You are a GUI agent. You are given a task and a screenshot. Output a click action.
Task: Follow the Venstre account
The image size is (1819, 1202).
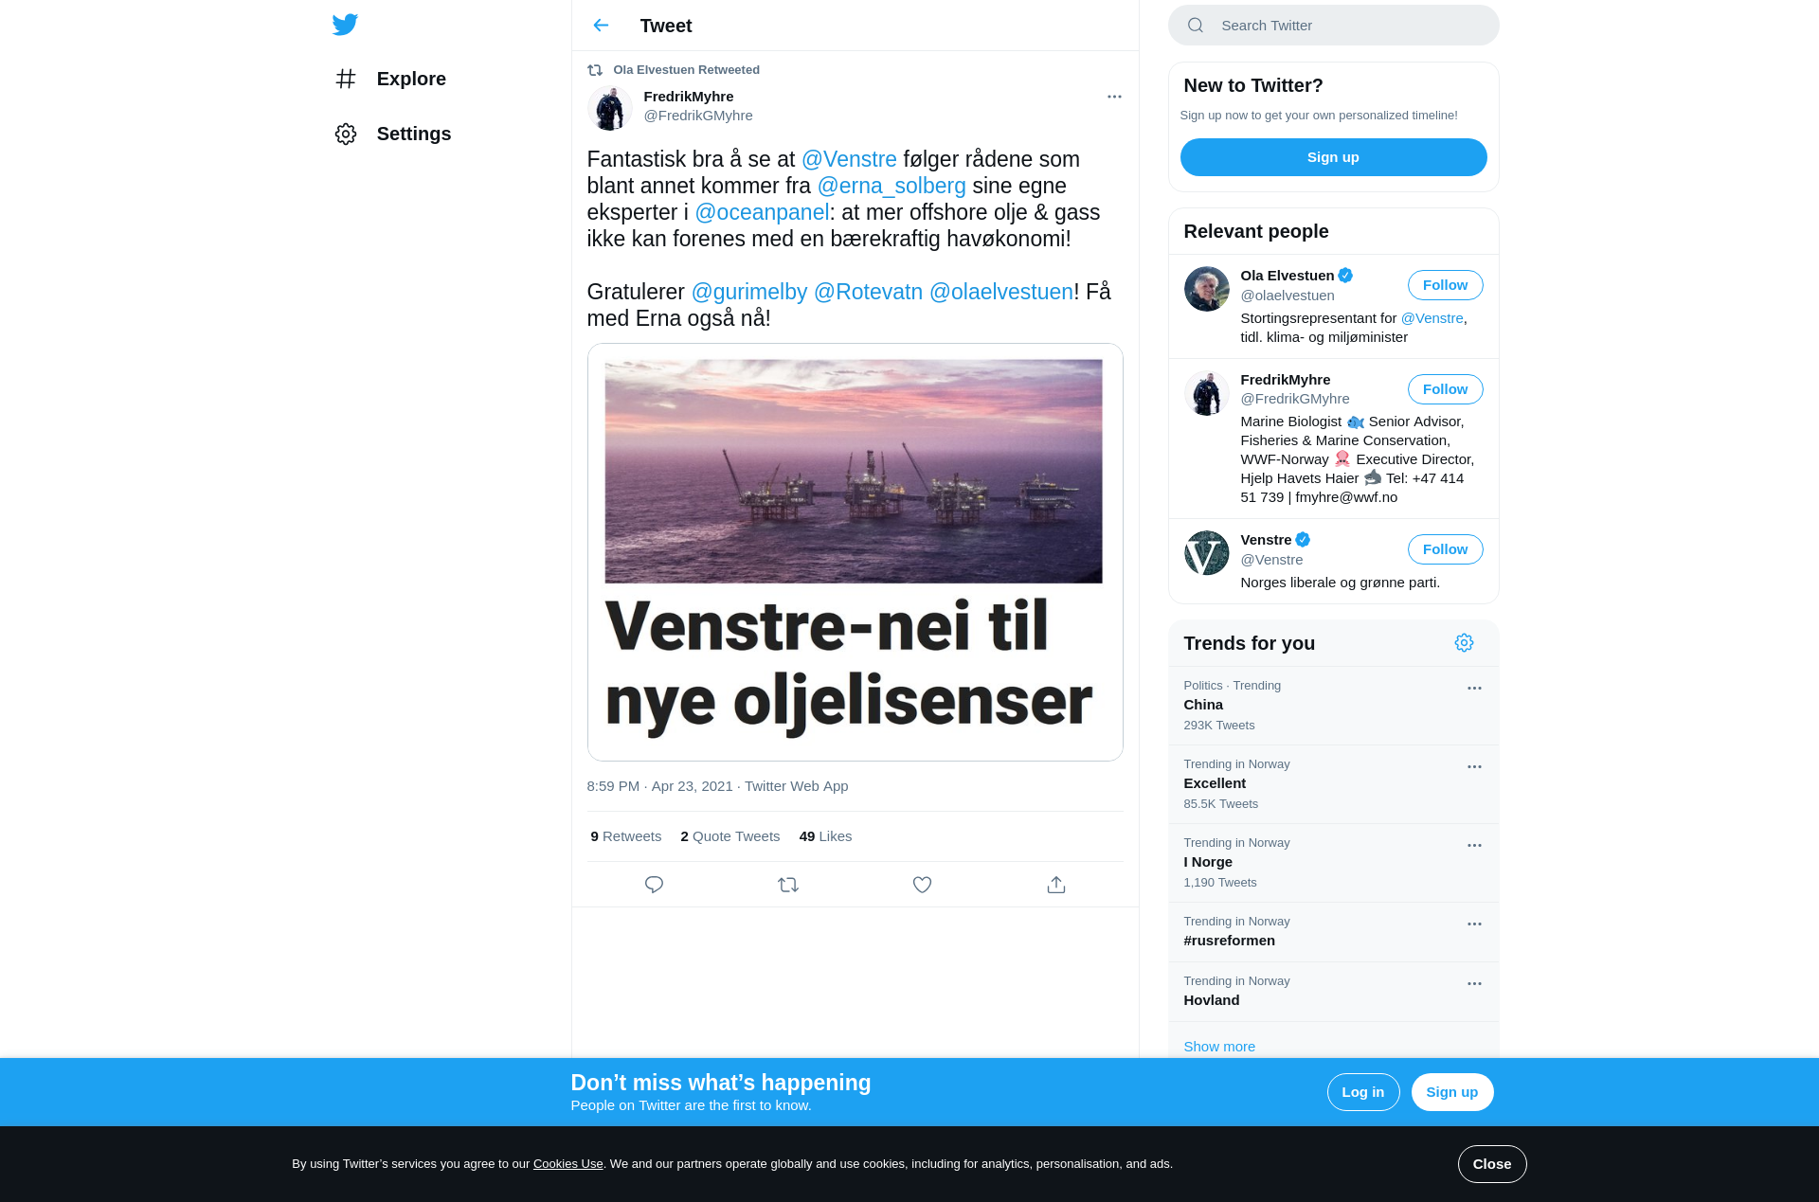pos(1445,549)
